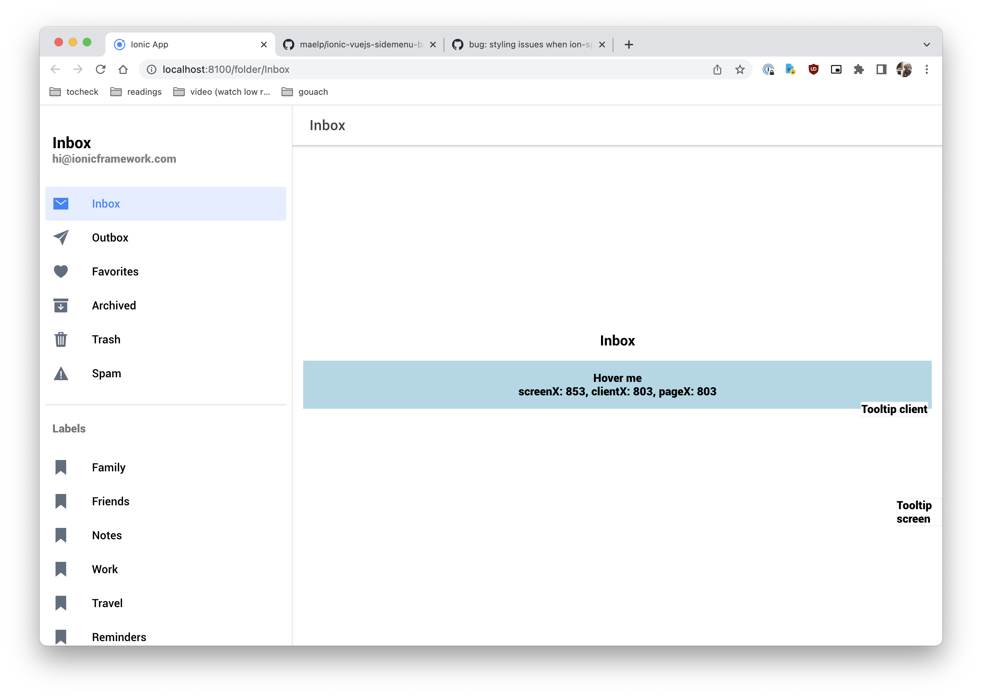Open a new tab with the plus button

click(x=629, y=44)
